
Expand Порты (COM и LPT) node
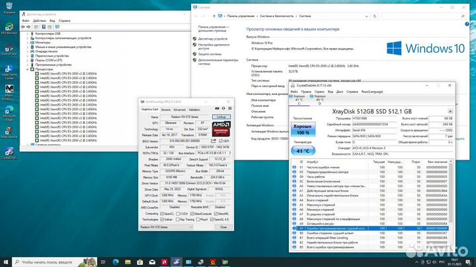[x=28, y=60]
